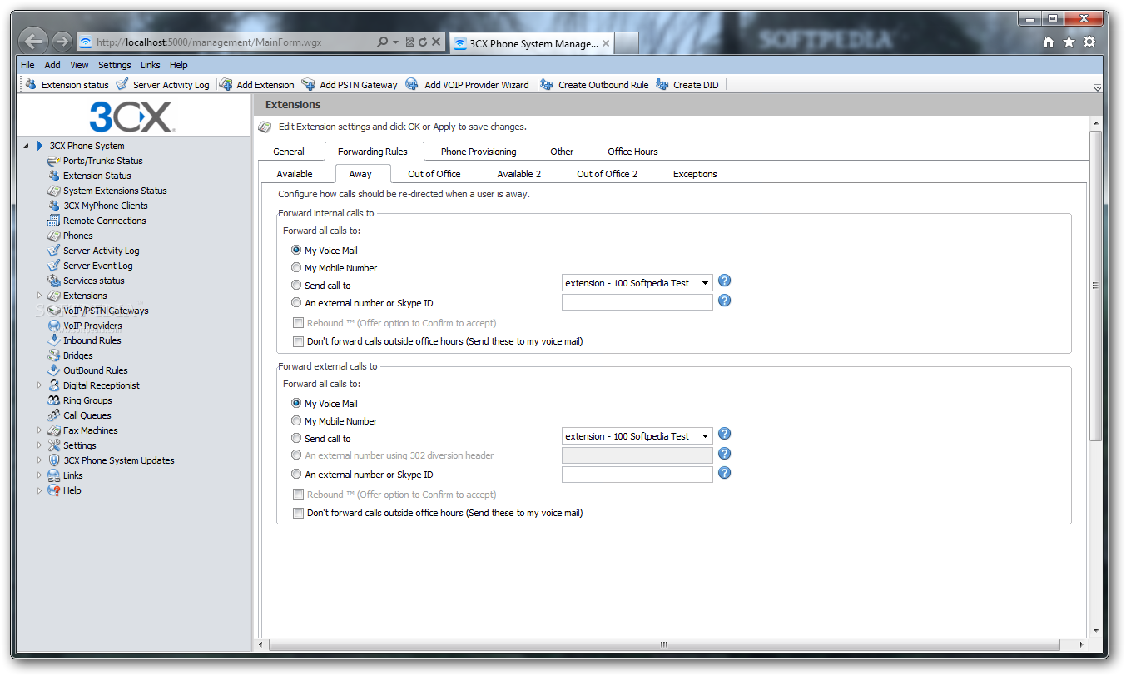Switch to the General tab
Viewport: 1126px width, 676px height.
[x=289, y=152]
